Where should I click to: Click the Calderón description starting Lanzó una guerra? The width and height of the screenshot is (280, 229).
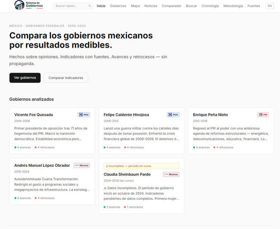pos(141,133)
